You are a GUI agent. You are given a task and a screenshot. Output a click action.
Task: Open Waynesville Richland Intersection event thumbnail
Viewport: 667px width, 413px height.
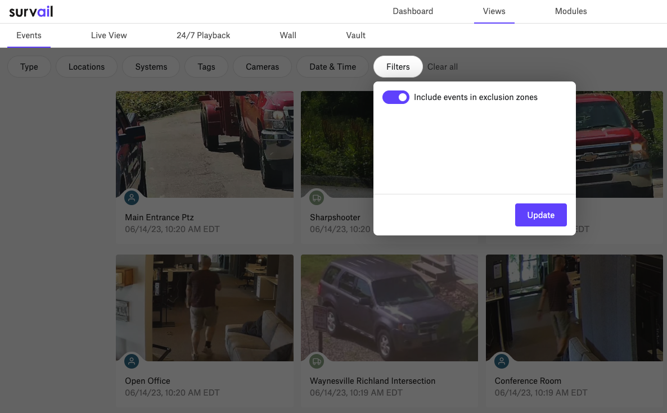pyautogui.click(x=389, y=307)
